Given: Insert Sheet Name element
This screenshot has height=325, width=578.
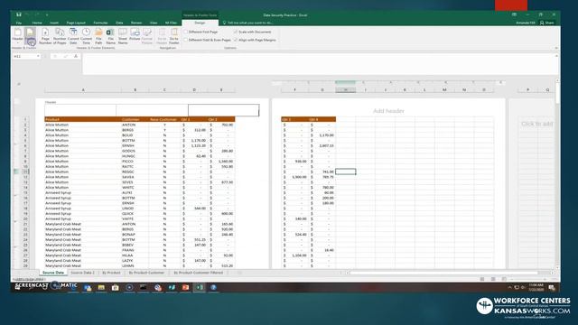Looking at the screenshot, I should (123, 36).
